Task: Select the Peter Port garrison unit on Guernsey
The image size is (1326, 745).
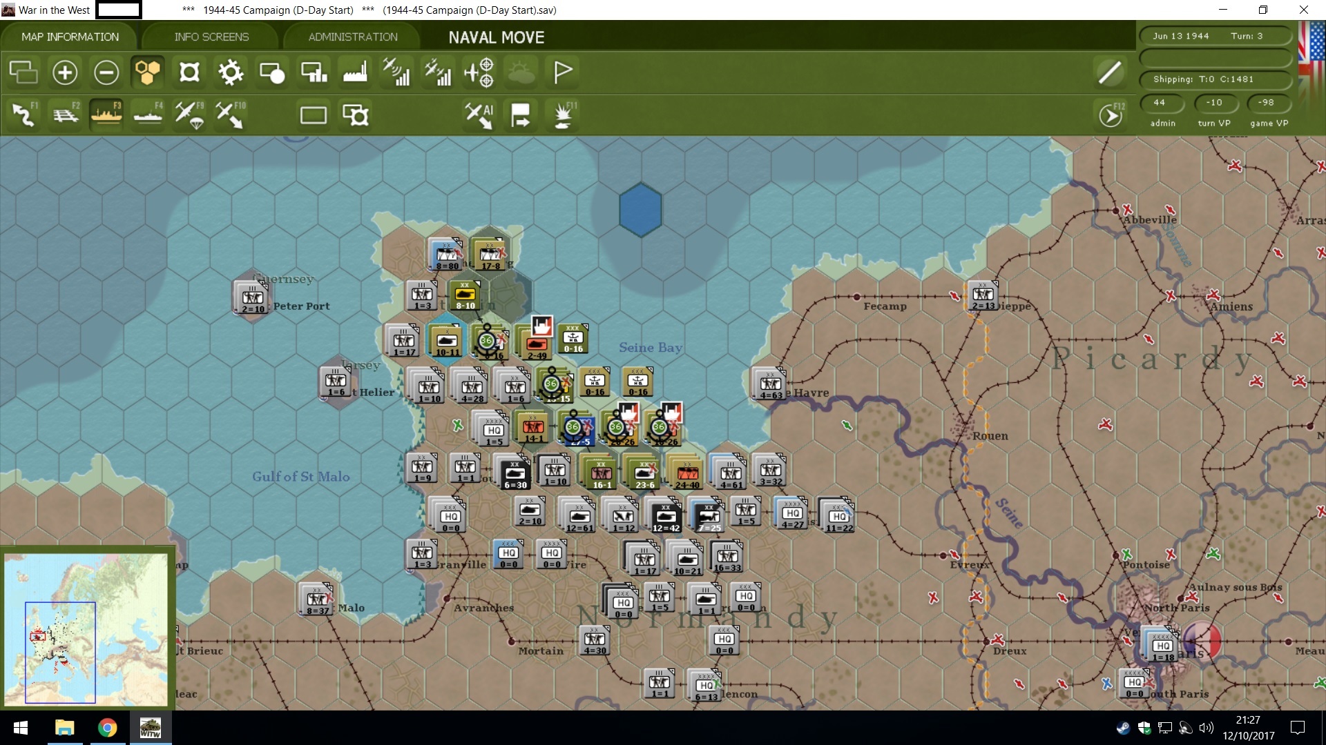Action: click(x=251, y=298)
